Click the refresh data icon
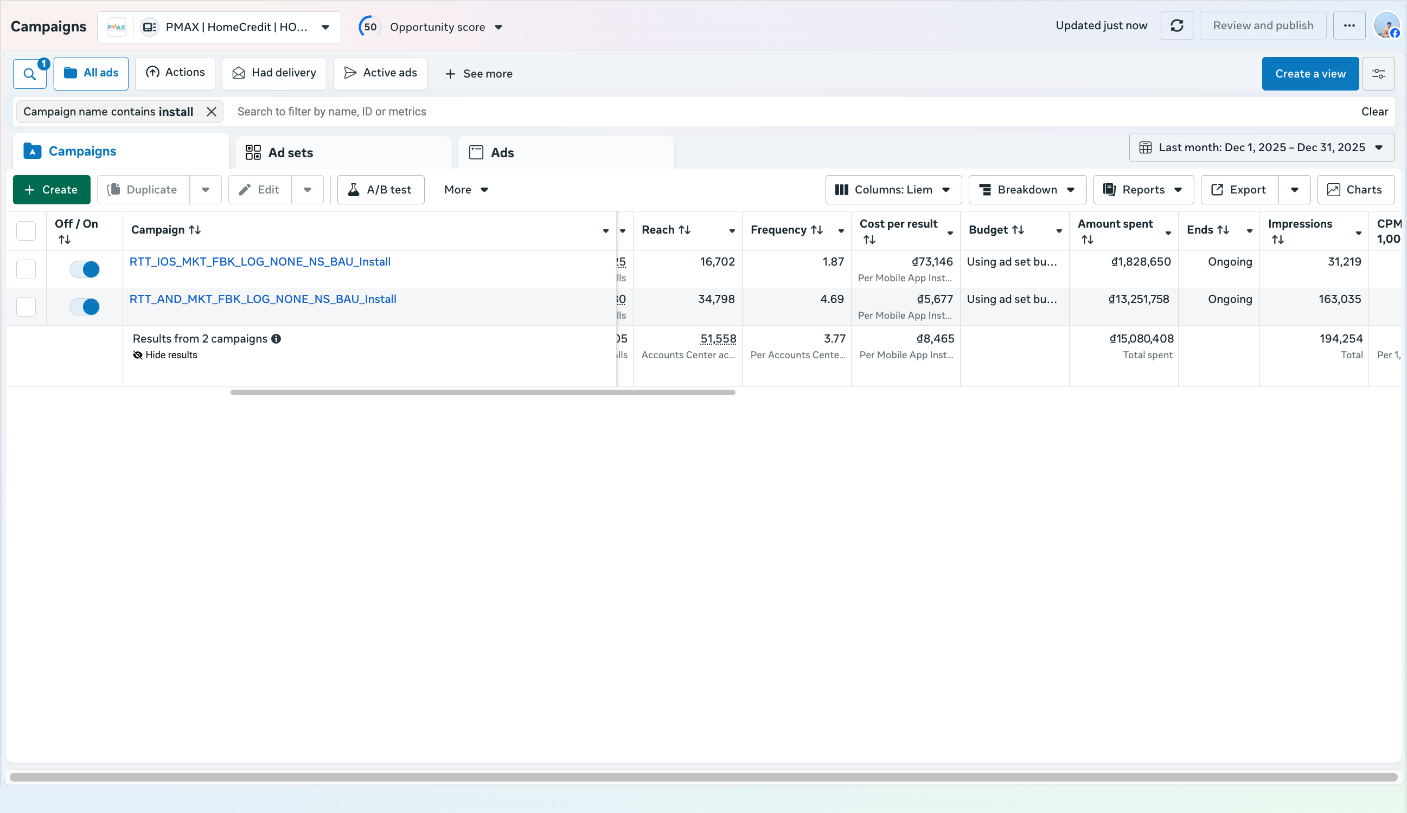Screen dimensions: 1407x813 pyautogui.click(x=1176, y=25)
